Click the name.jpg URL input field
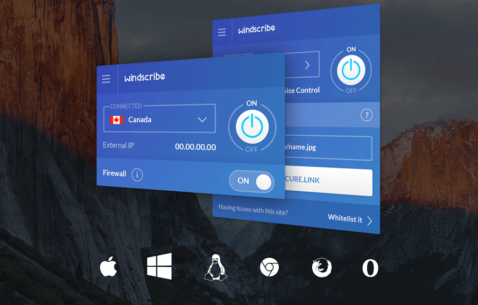The image size is (478, 305). [329, 148]
